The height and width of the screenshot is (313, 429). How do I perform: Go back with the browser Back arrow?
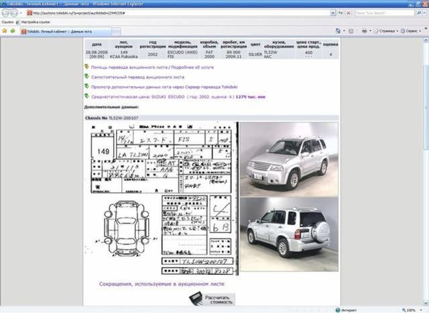tap(5, 13)
